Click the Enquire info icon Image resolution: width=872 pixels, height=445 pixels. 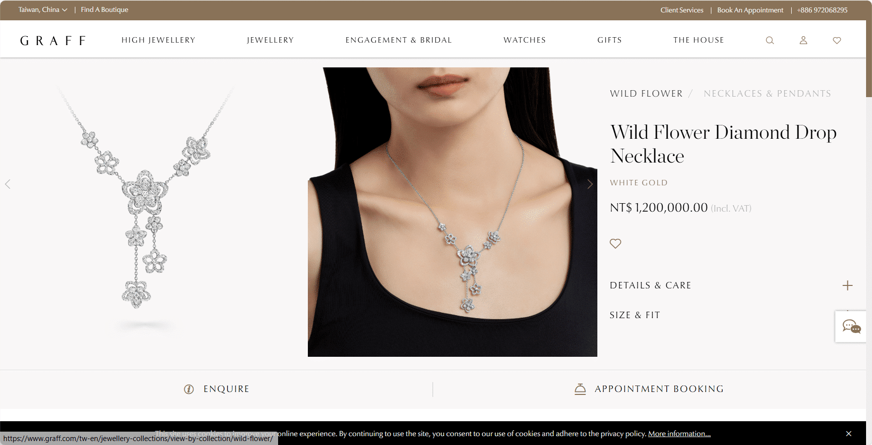tap(189, 389)
